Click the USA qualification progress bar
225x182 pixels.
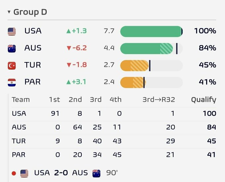click(152, 31)
